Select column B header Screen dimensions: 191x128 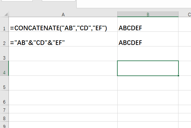(x=148, y=14)
